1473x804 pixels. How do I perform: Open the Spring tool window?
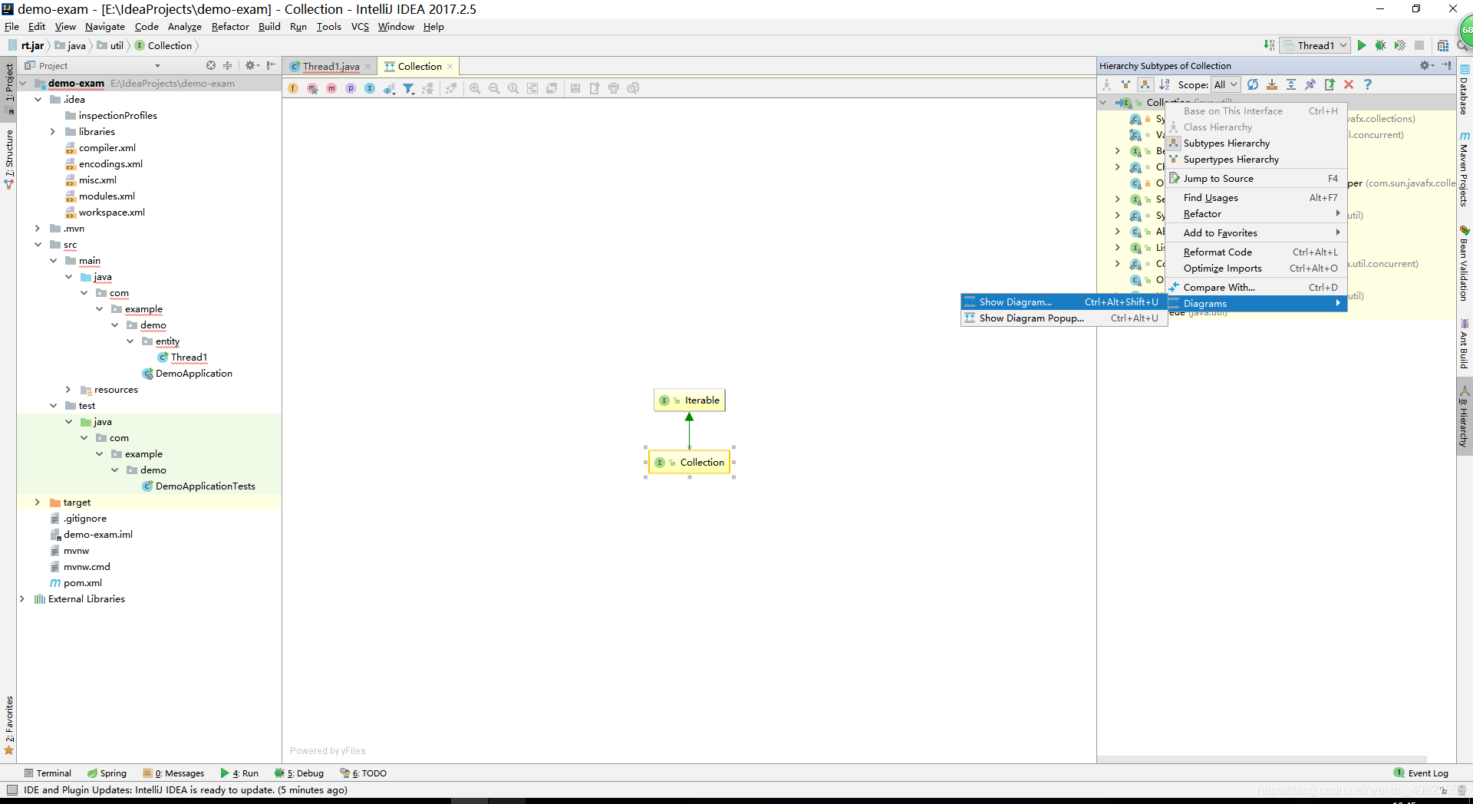[107, 773]
